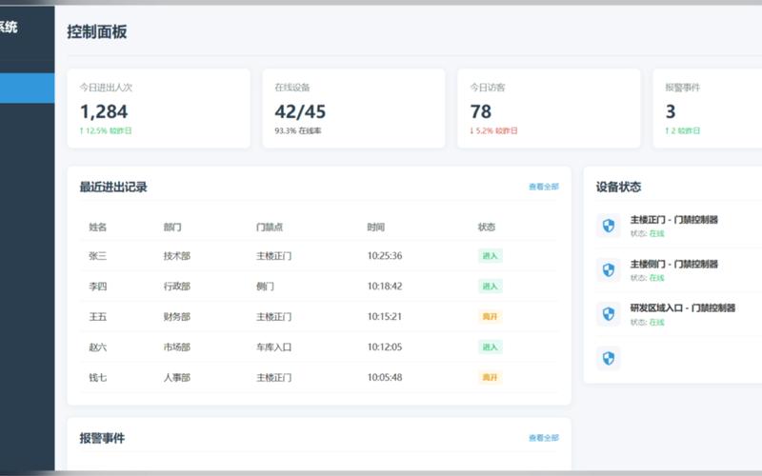The width and height of the screenshot is (762, 476).
Task: Select the 钱七 name cell
Action: [x=98, y=377]
